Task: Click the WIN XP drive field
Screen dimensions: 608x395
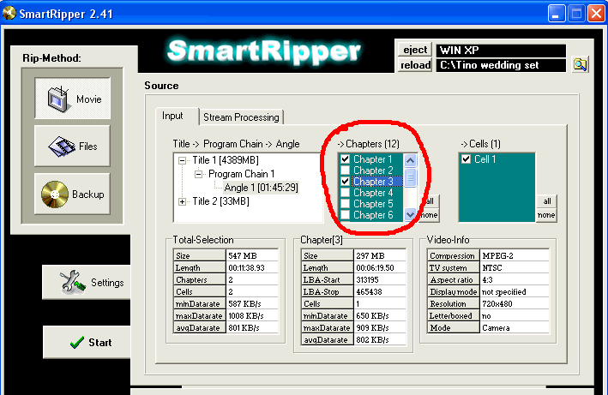Action: 501,51
